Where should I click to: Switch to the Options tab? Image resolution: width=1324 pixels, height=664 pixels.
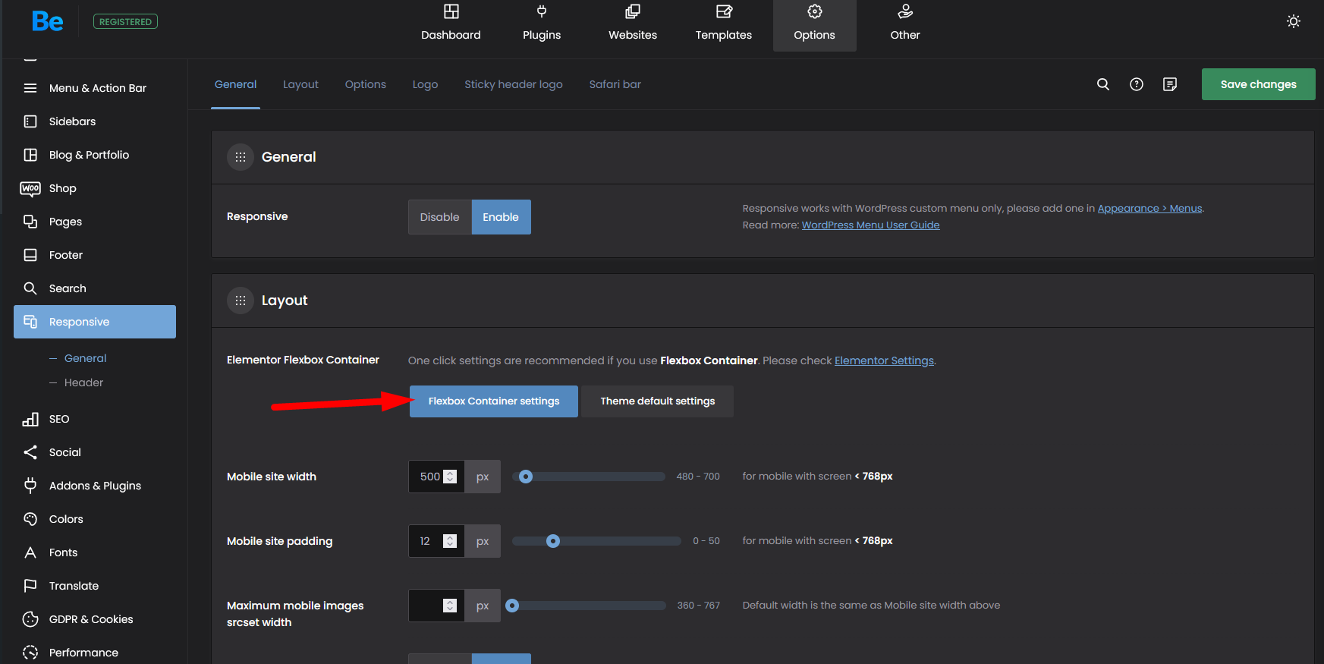tap(366, 84)
